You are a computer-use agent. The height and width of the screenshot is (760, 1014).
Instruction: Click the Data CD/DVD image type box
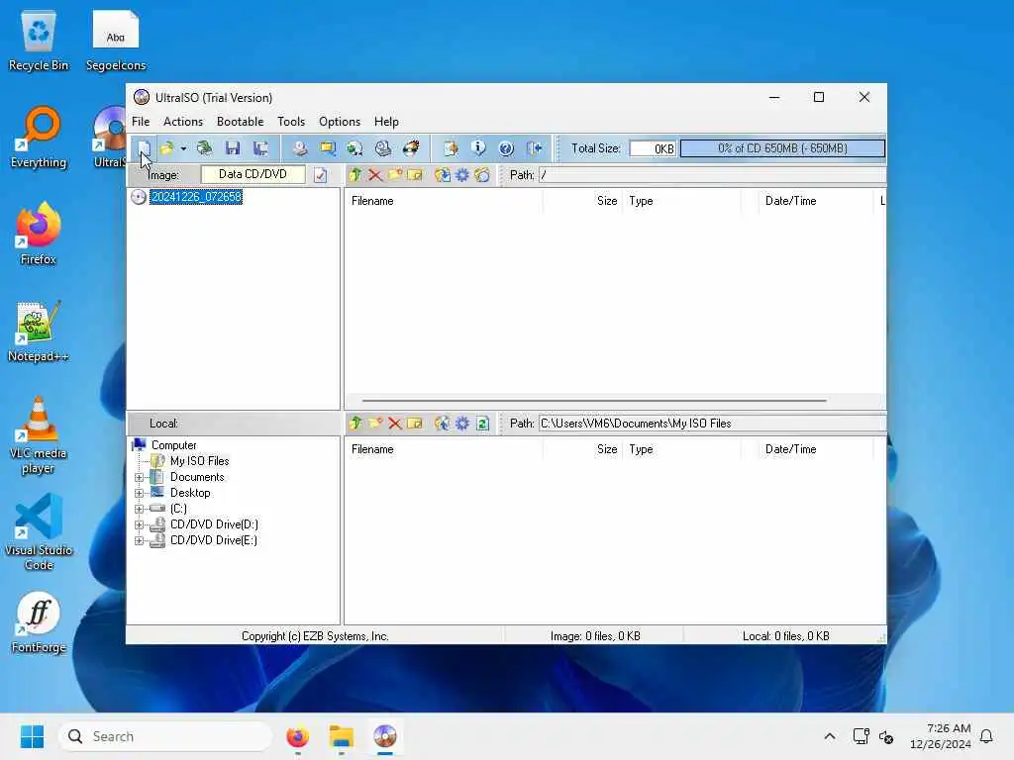pos(253,174)
